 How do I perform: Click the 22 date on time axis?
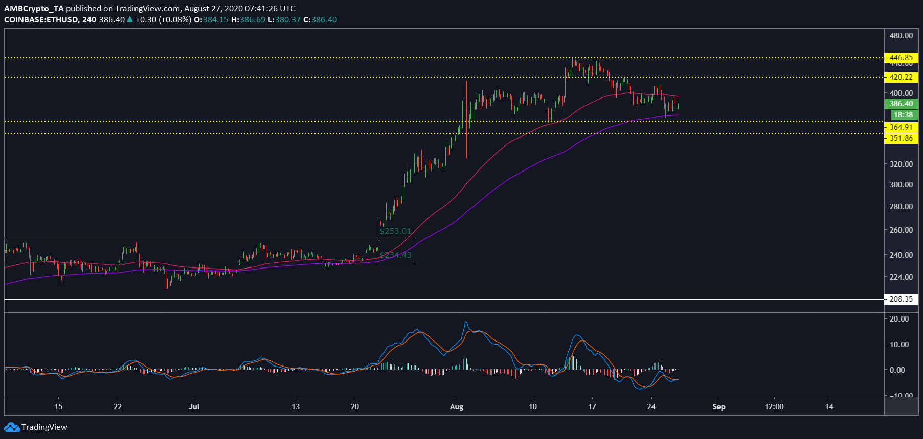coord(118,407)
